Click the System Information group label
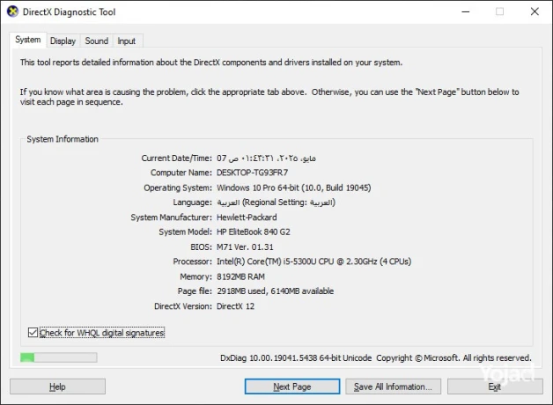The image size is (553, 405). coord(63,139)
